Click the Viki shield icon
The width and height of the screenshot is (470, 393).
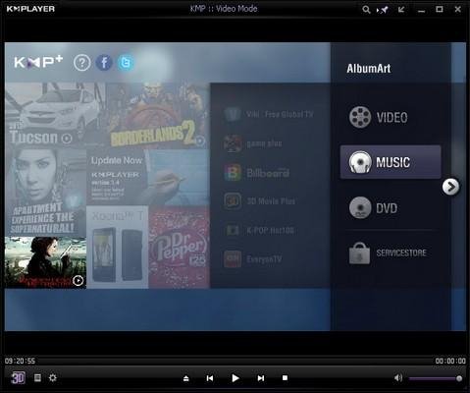click(x=233, y=115)
